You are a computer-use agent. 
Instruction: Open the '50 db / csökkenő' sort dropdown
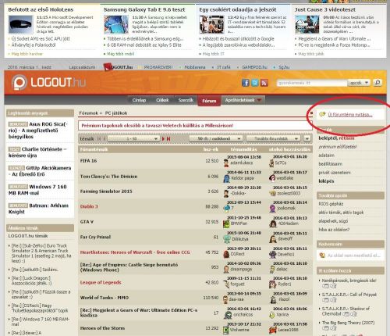[x=215, y=139]
